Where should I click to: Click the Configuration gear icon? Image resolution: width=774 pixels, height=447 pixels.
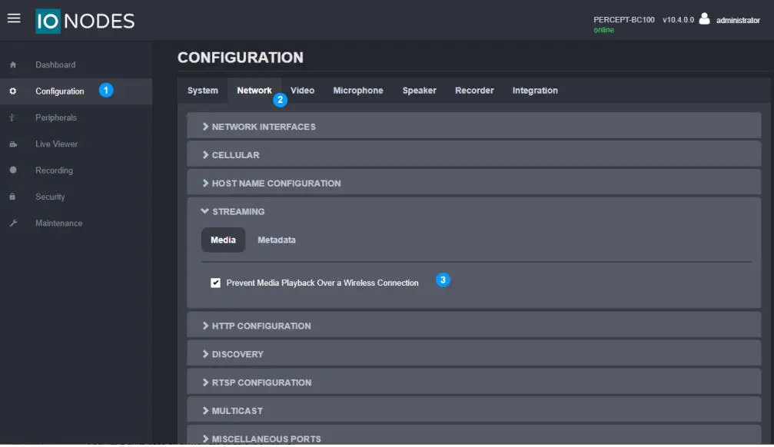12,91
